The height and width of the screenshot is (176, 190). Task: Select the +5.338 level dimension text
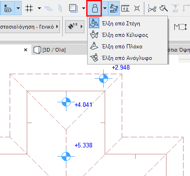click(x=83, y=145)
